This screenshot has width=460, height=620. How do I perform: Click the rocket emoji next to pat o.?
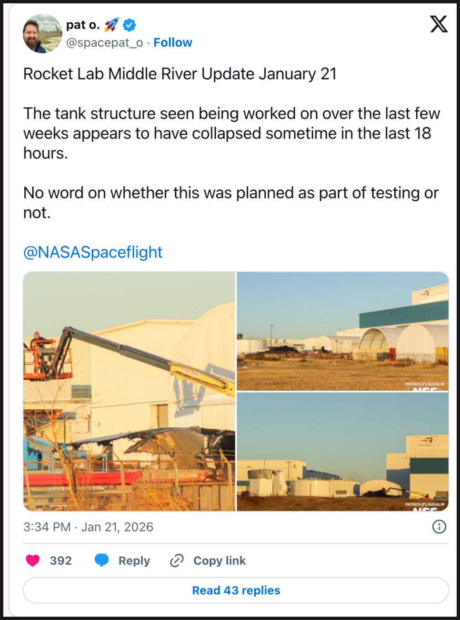click(x=111, y=25)
